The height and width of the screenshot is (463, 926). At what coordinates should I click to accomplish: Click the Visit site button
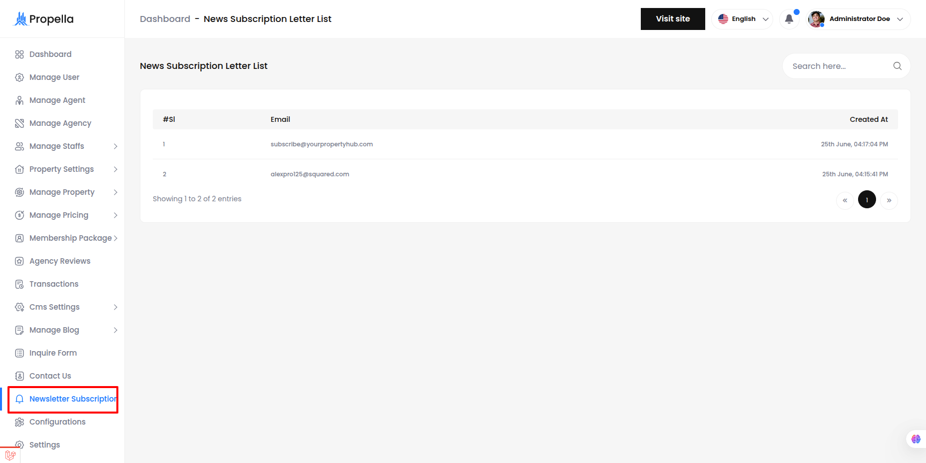pos(673,19)
